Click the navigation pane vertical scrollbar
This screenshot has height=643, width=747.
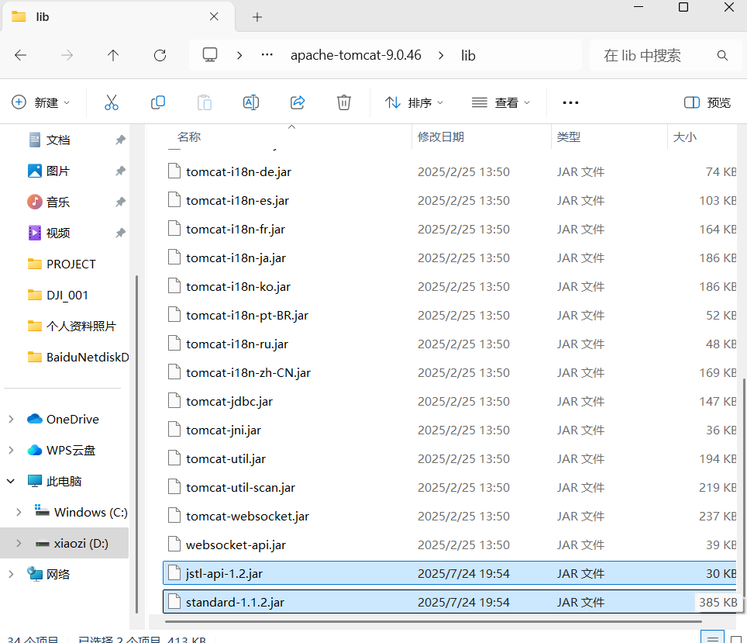tap(136, 444)
